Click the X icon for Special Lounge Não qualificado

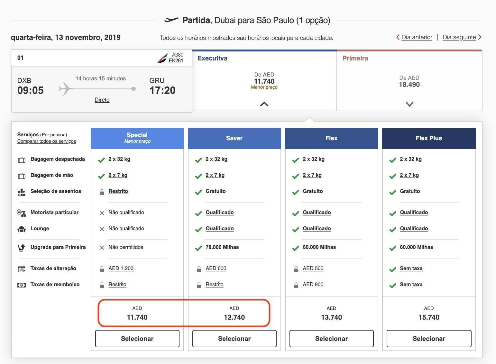click(x=102, y=229)
